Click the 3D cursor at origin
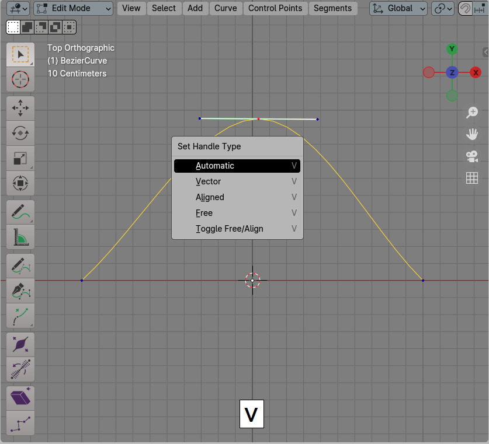The height and width of the screenshot is (444, 489). click(x=252, y=281)
